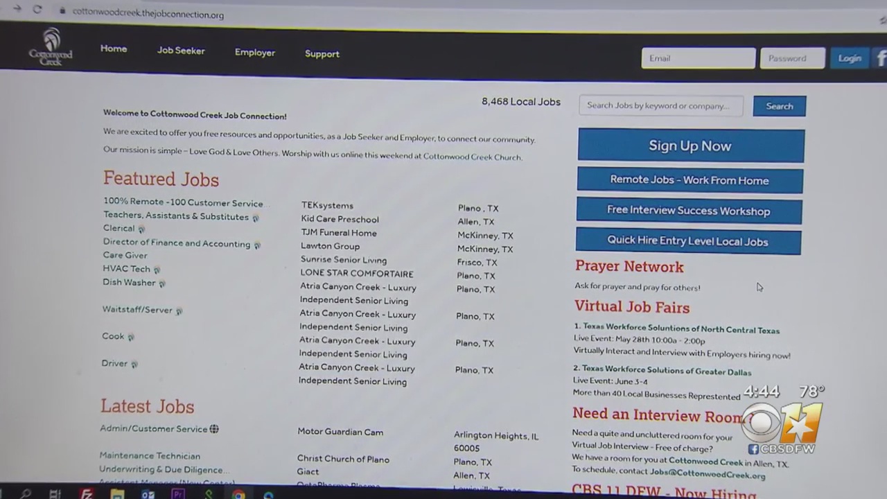Click the Lawton Group company name
The height and width of the screenshot is (499, 887).
[x=330, y=246]
